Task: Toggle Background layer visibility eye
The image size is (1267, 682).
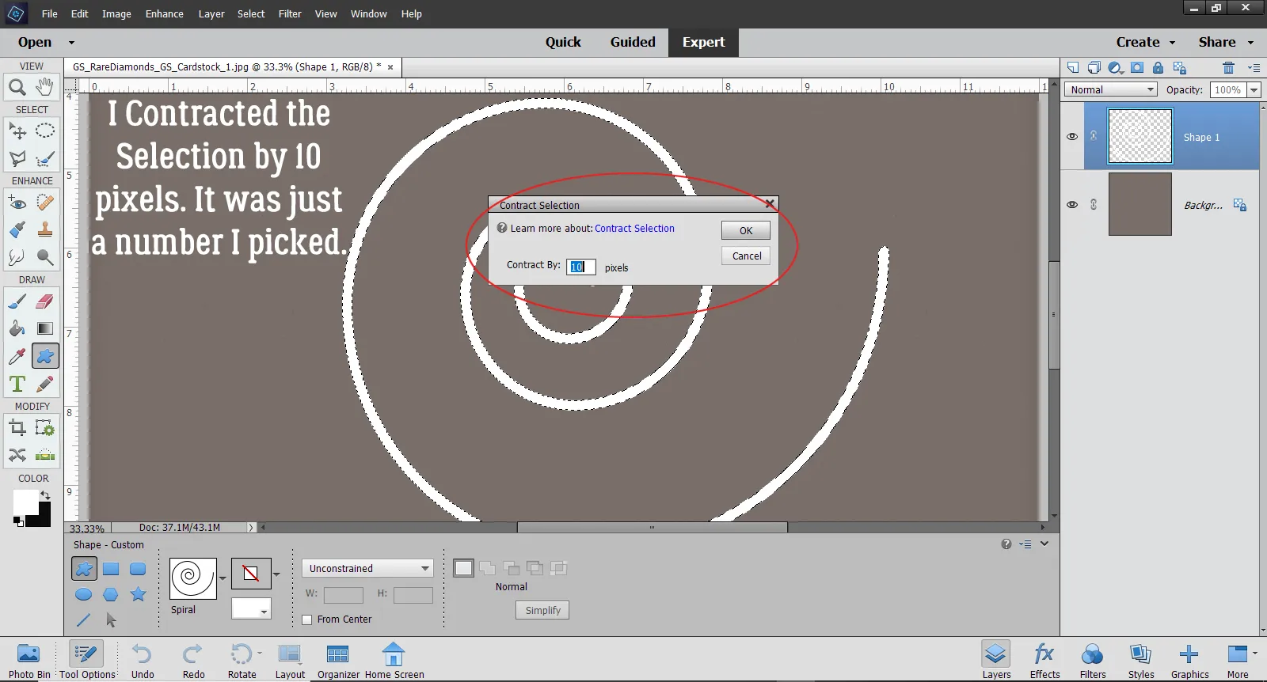Action: pos(1072,205)
